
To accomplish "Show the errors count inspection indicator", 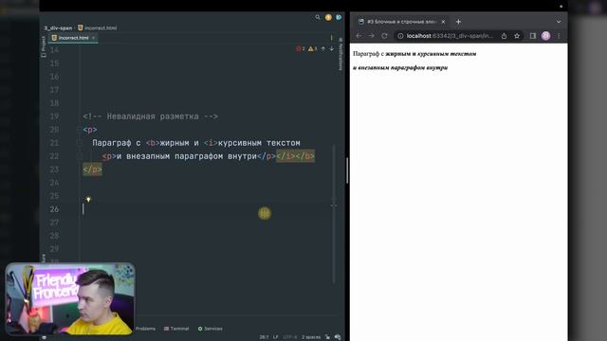I will pos(301,48).
